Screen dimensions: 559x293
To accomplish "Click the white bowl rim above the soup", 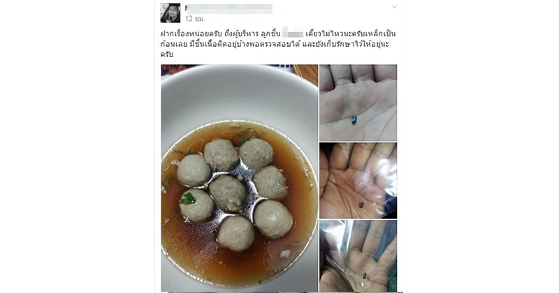I will (239, 94).
